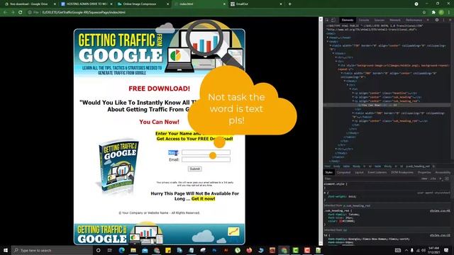
Task: Collapse the body node in DOM tree
Action: [x=328, y=42]
